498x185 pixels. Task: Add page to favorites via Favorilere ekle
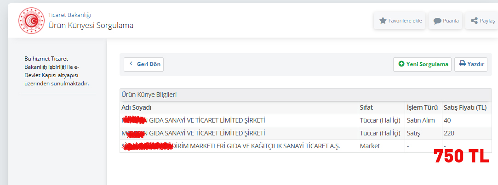pyautogui.click(x=400, y=21)
